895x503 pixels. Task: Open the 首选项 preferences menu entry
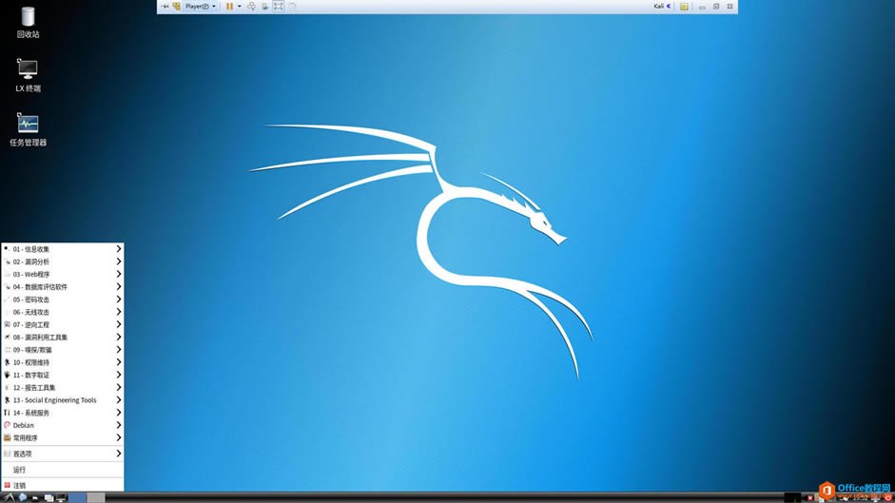62,454
